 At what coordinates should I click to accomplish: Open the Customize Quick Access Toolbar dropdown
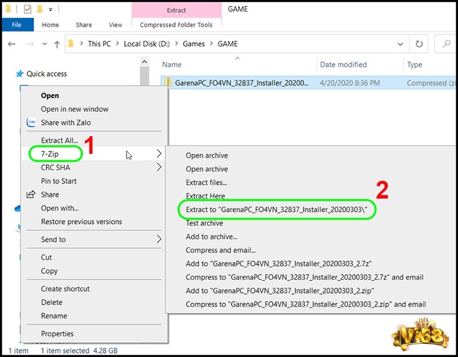coord(50,10)
